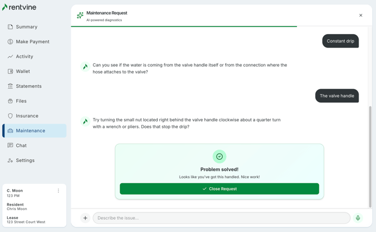Click the green checkmark success icon
Image resolution: width=376 pixels, height=232 pixels.
(219, 156)
